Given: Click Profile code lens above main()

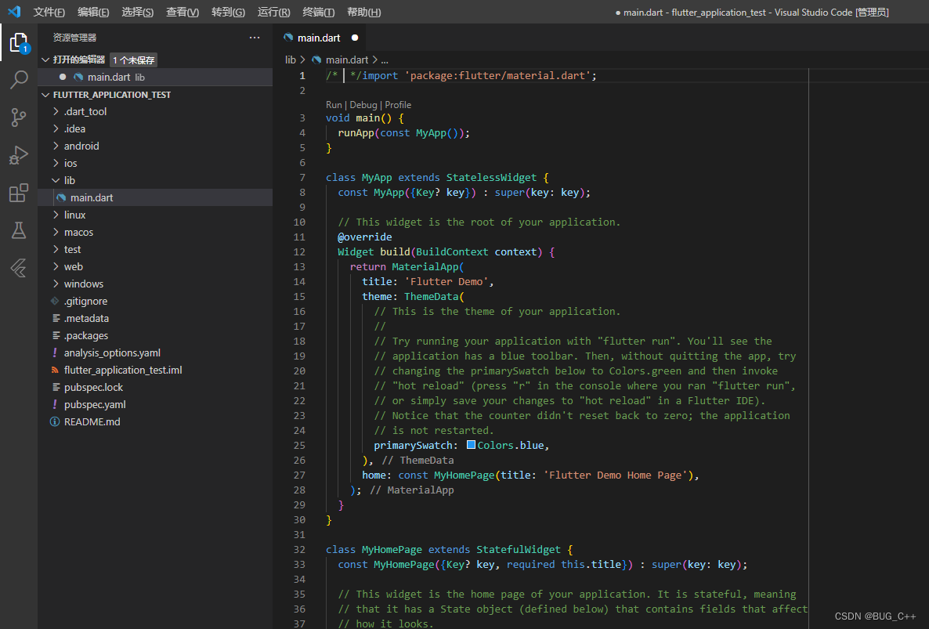Looking at the screenshot, I should click(398, 105).
